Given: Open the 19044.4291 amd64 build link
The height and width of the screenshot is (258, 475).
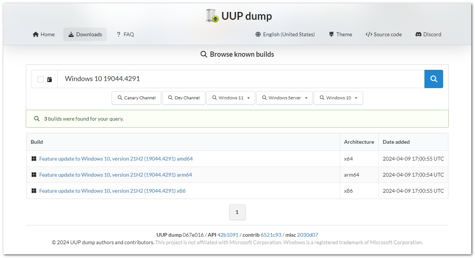Looking at the screenshot, I should (x=116, y=159).
